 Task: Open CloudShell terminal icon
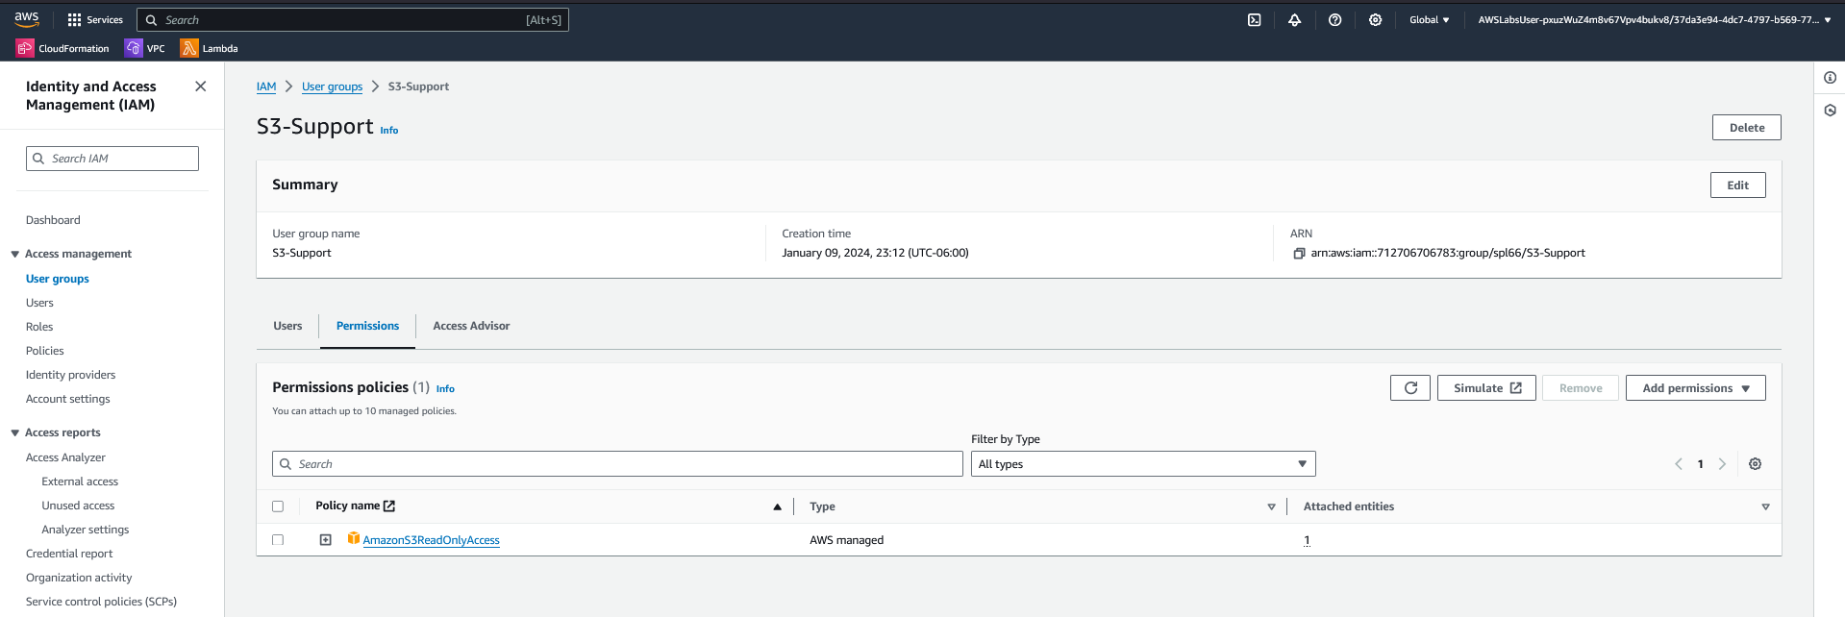pos(1255,19)
